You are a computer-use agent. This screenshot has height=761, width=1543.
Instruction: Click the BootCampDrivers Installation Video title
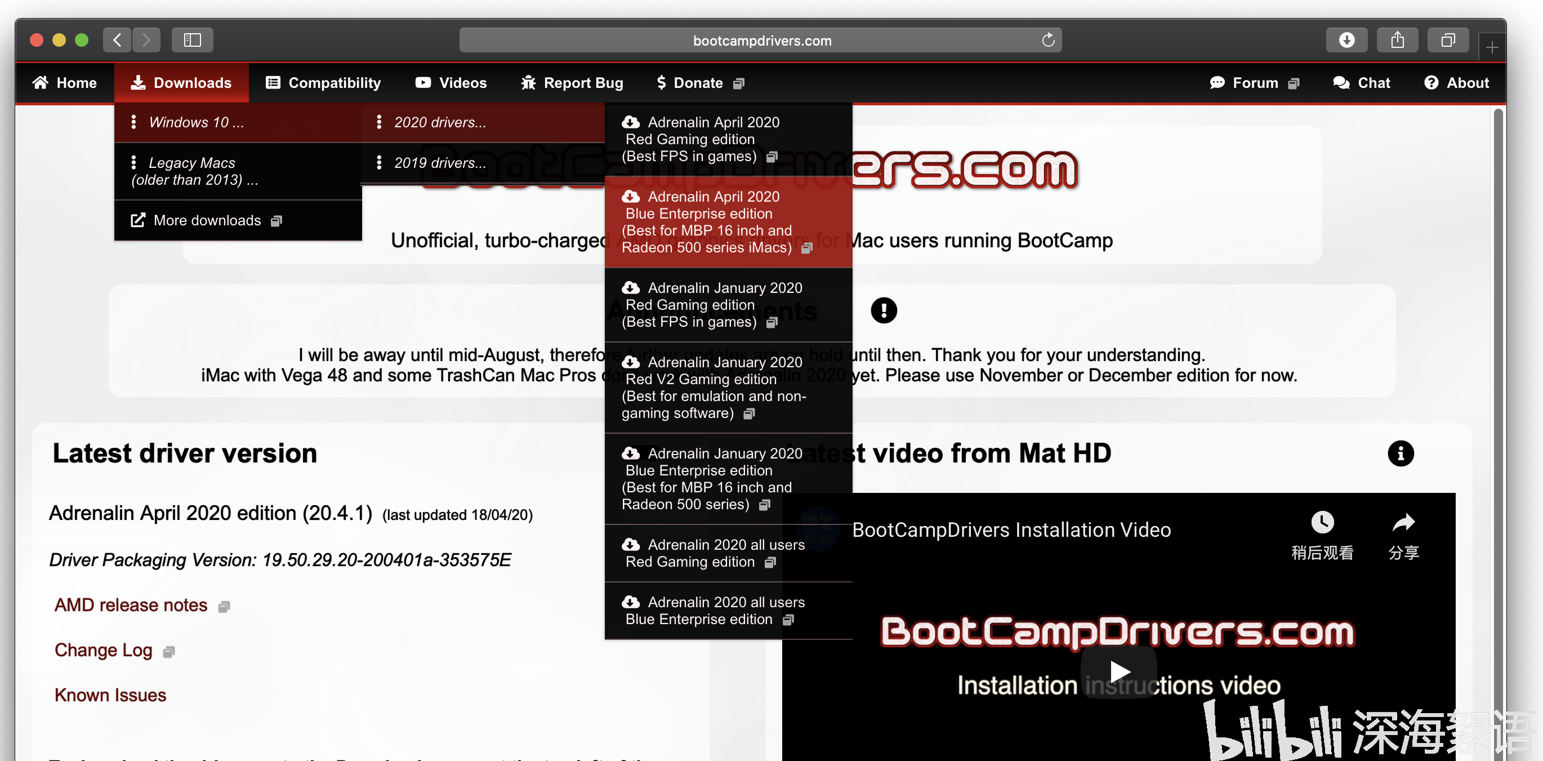(1011, 529)
